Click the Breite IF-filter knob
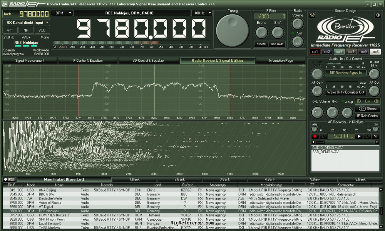This screenshot has width=385, height=231. coord(261,33)
